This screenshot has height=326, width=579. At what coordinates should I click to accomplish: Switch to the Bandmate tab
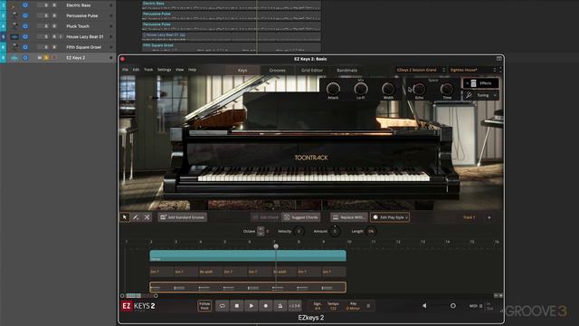346,71
